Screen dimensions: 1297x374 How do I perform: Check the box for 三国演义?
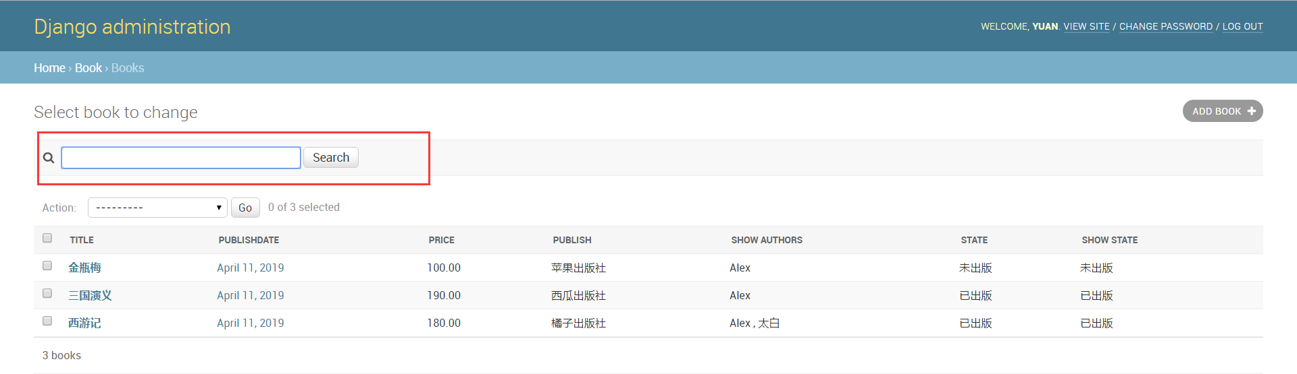47,293
